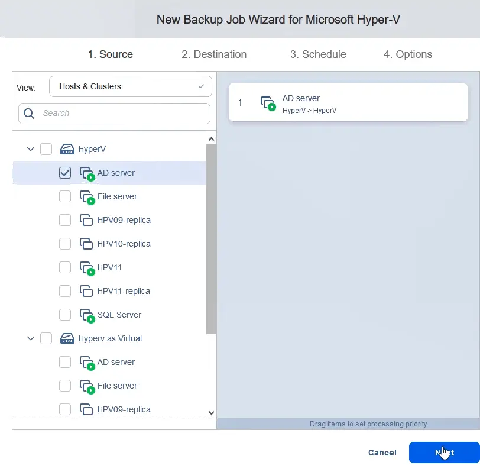This screenshot has width=480, height=475.
Task: Check the AD server checkbox under Hyperv as Virtual
Action: [65, 362]
